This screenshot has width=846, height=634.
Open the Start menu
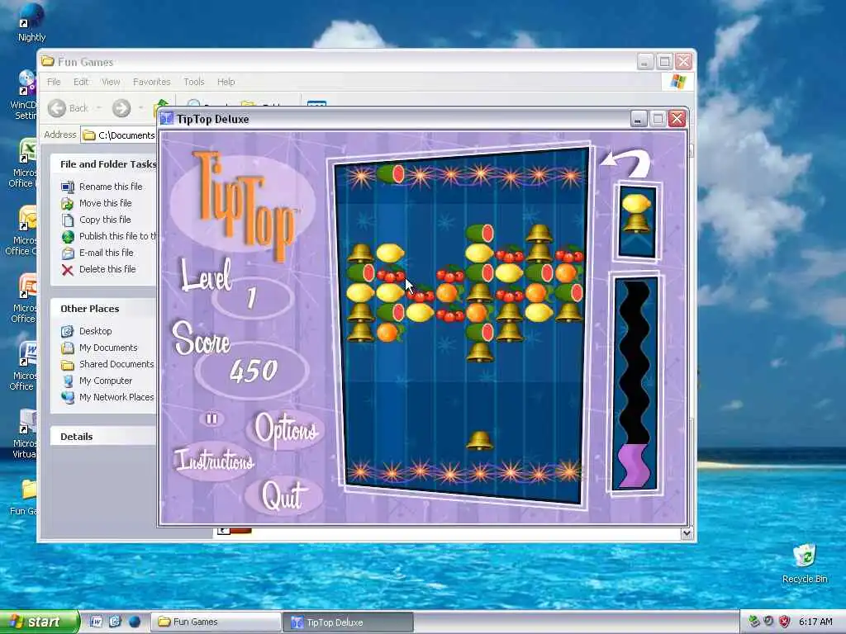40,622
